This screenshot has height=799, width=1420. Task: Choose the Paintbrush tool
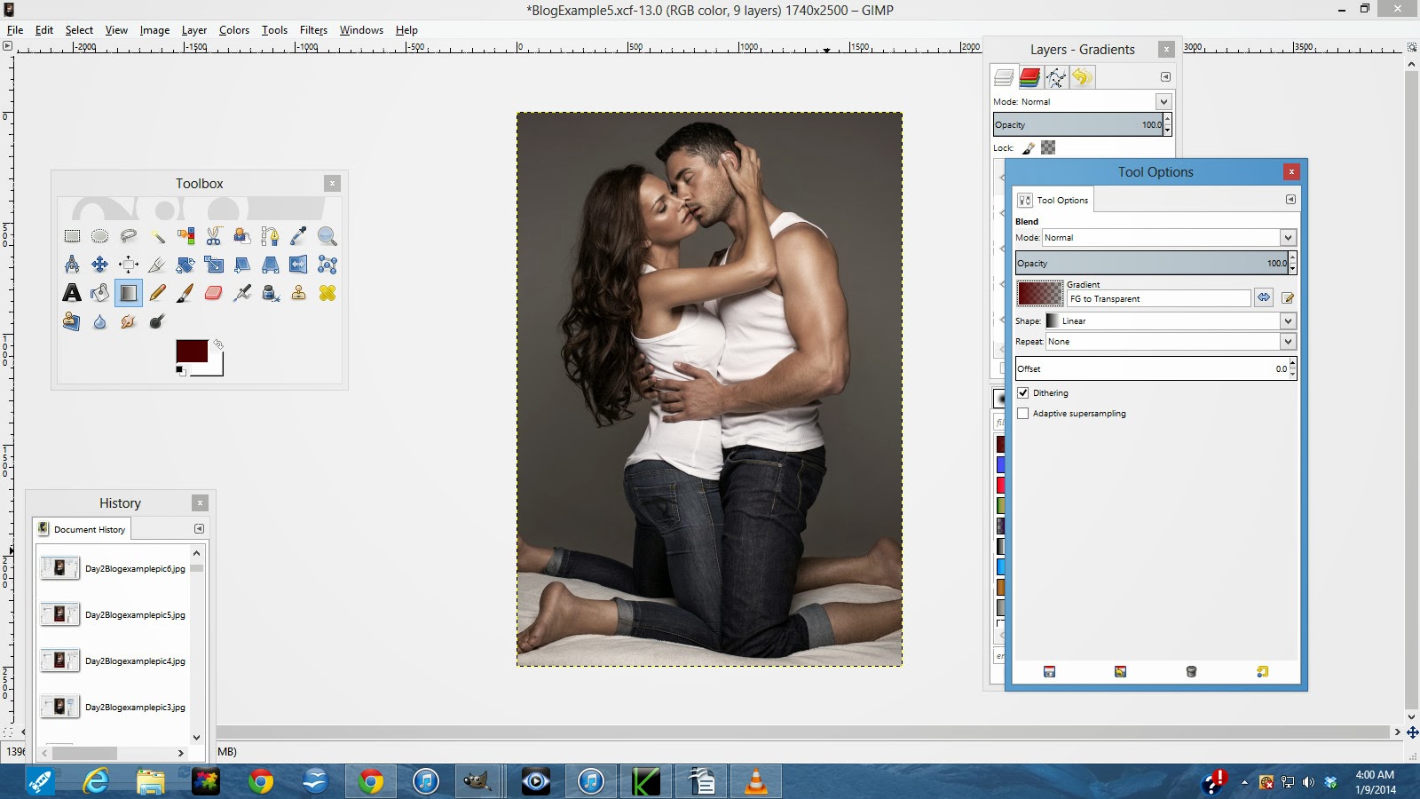185,293
